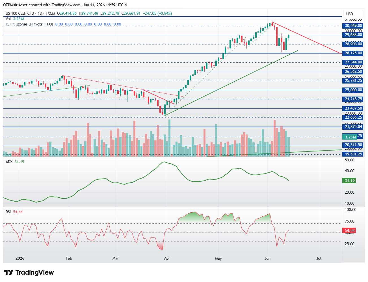Image resolution: width=368 pixels, height=282 pixels.
Task: Select the US 100 Cash CFD symbol title
Action: tap(20, 13)
